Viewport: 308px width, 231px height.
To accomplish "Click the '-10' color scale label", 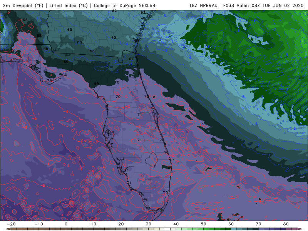I will pos(38,224).
